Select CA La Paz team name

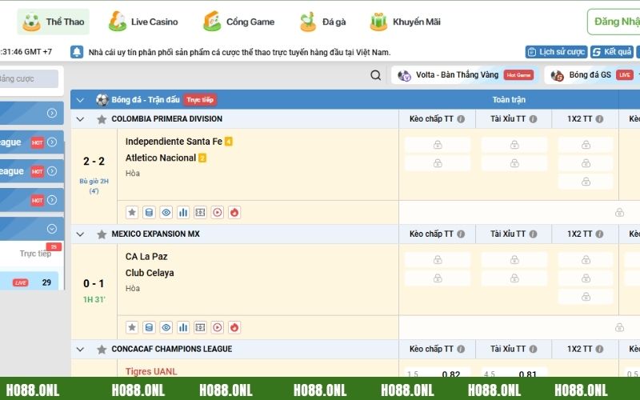click(x=146, y=257)
